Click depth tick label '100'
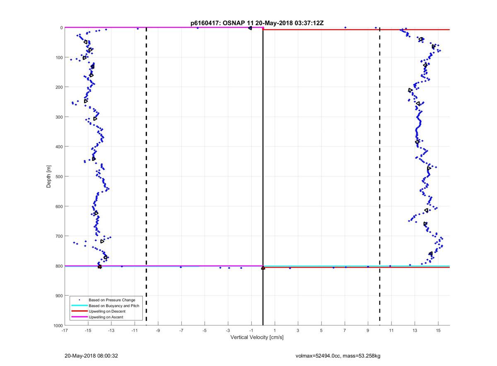This screenshot has width=497, height=366. 59,57
